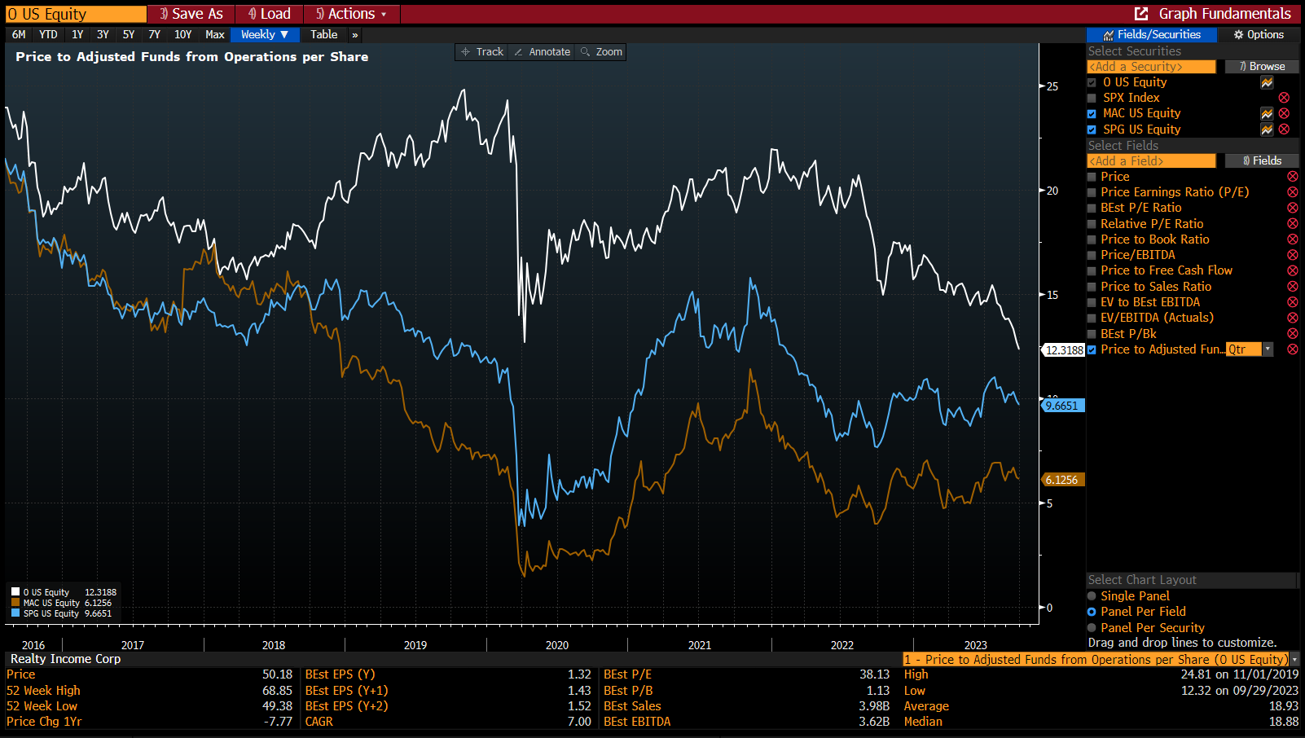Viewport: 1305px width, 738px height.
Task: Open Options gear settings
Action: (1259, 35)
